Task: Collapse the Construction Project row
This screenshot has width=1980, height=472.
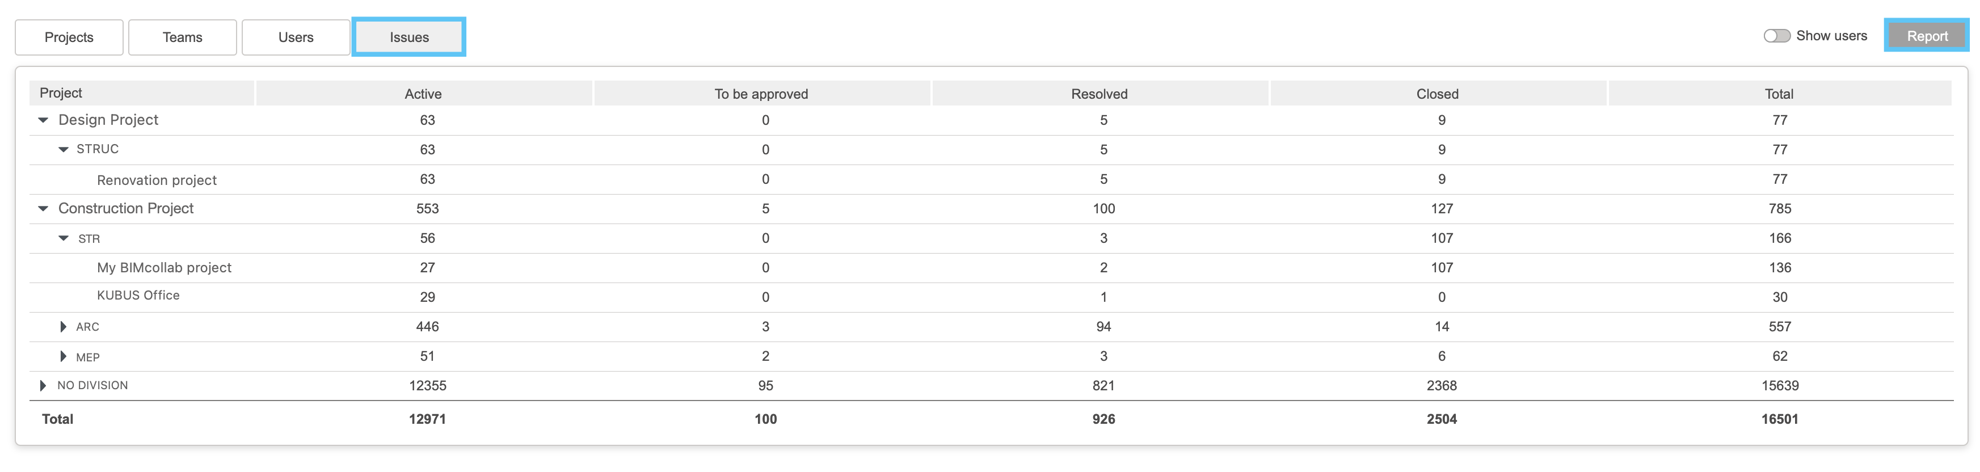Action: coord(43,208)
